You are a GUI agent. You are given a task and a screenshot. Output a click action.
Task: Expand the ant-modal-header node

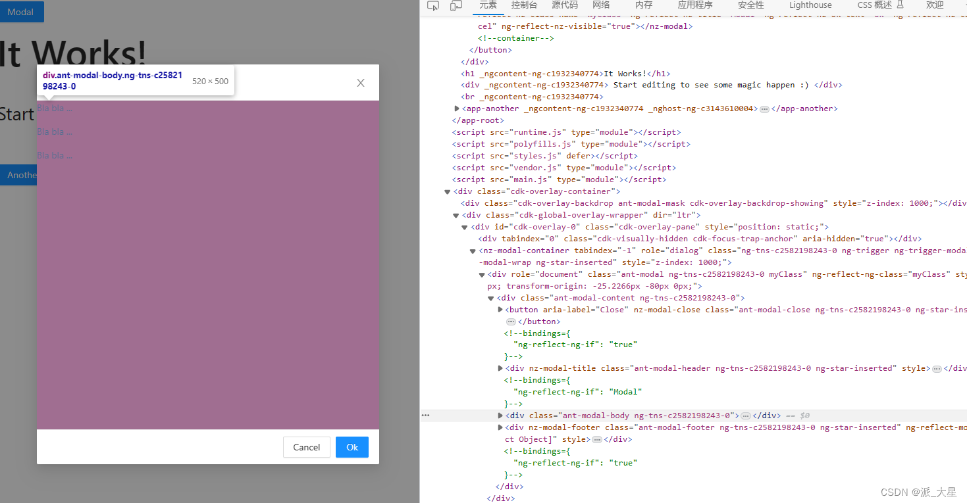pyautogui.click(x=500, y=368)
